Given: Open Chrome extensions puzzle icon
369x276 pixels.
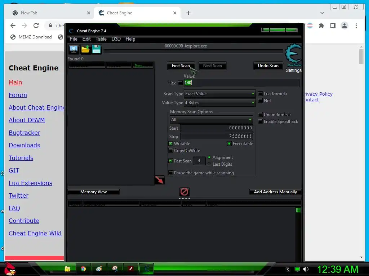Looking at the screenshot, I should [x=321, y=26].
